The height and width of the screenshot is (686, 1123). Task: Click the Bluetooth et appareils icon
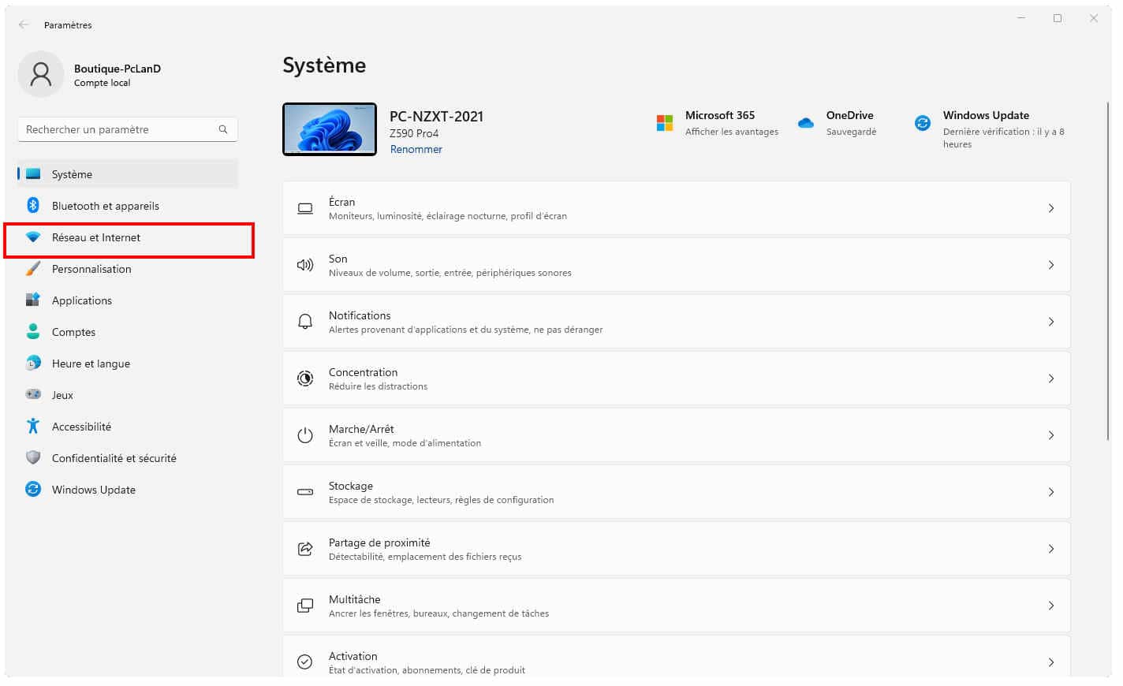(33, 205)
